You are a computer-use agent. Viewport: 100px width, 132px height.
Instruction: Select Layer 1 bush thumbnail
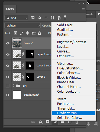(17, 77)
